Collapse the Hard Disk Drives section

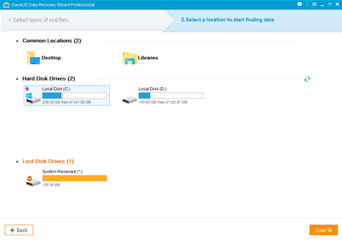coord(17,79)
